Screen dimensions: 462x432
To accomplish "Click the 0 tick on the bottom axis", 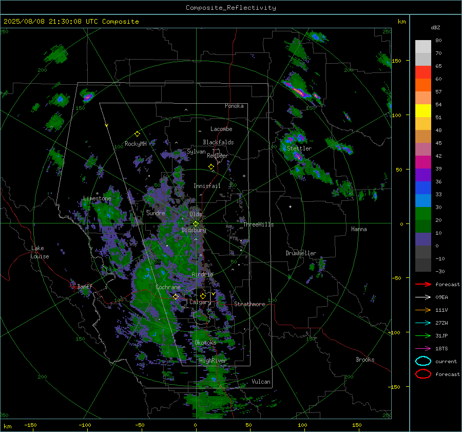I will pos(195,425).
